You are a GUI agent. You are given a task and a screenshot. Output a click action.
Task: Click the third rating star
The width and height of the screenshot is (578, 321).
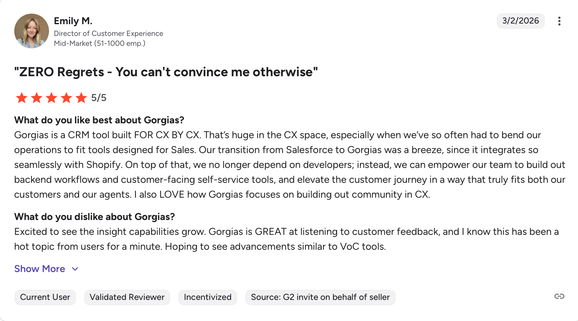[51, 98]
